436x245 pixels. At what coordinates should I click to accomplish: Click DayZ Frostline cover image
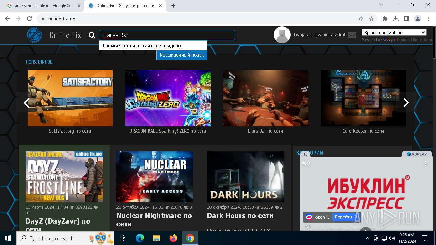click(x=64, y=177)
